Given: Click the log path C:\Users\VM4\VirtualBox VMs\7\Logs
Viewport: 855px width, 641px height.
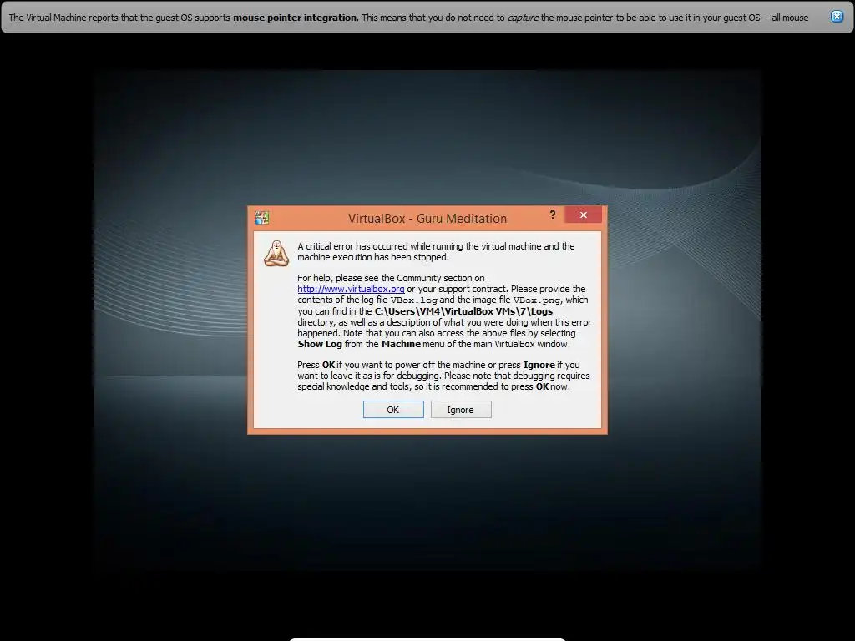Looking at the screenshot, I should tap(463, 311).
